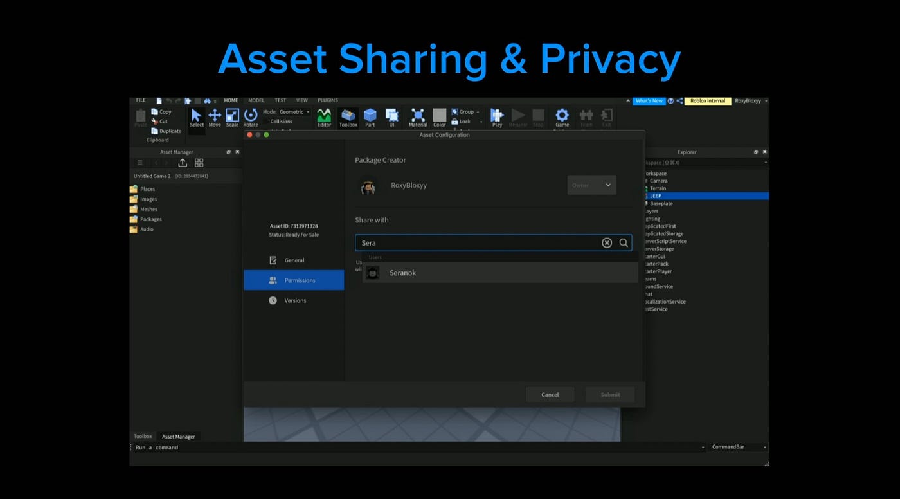Switch to the Toolbox bottom tab
Viewport: 900px width, 499px height.
click(x=143, y=436)
